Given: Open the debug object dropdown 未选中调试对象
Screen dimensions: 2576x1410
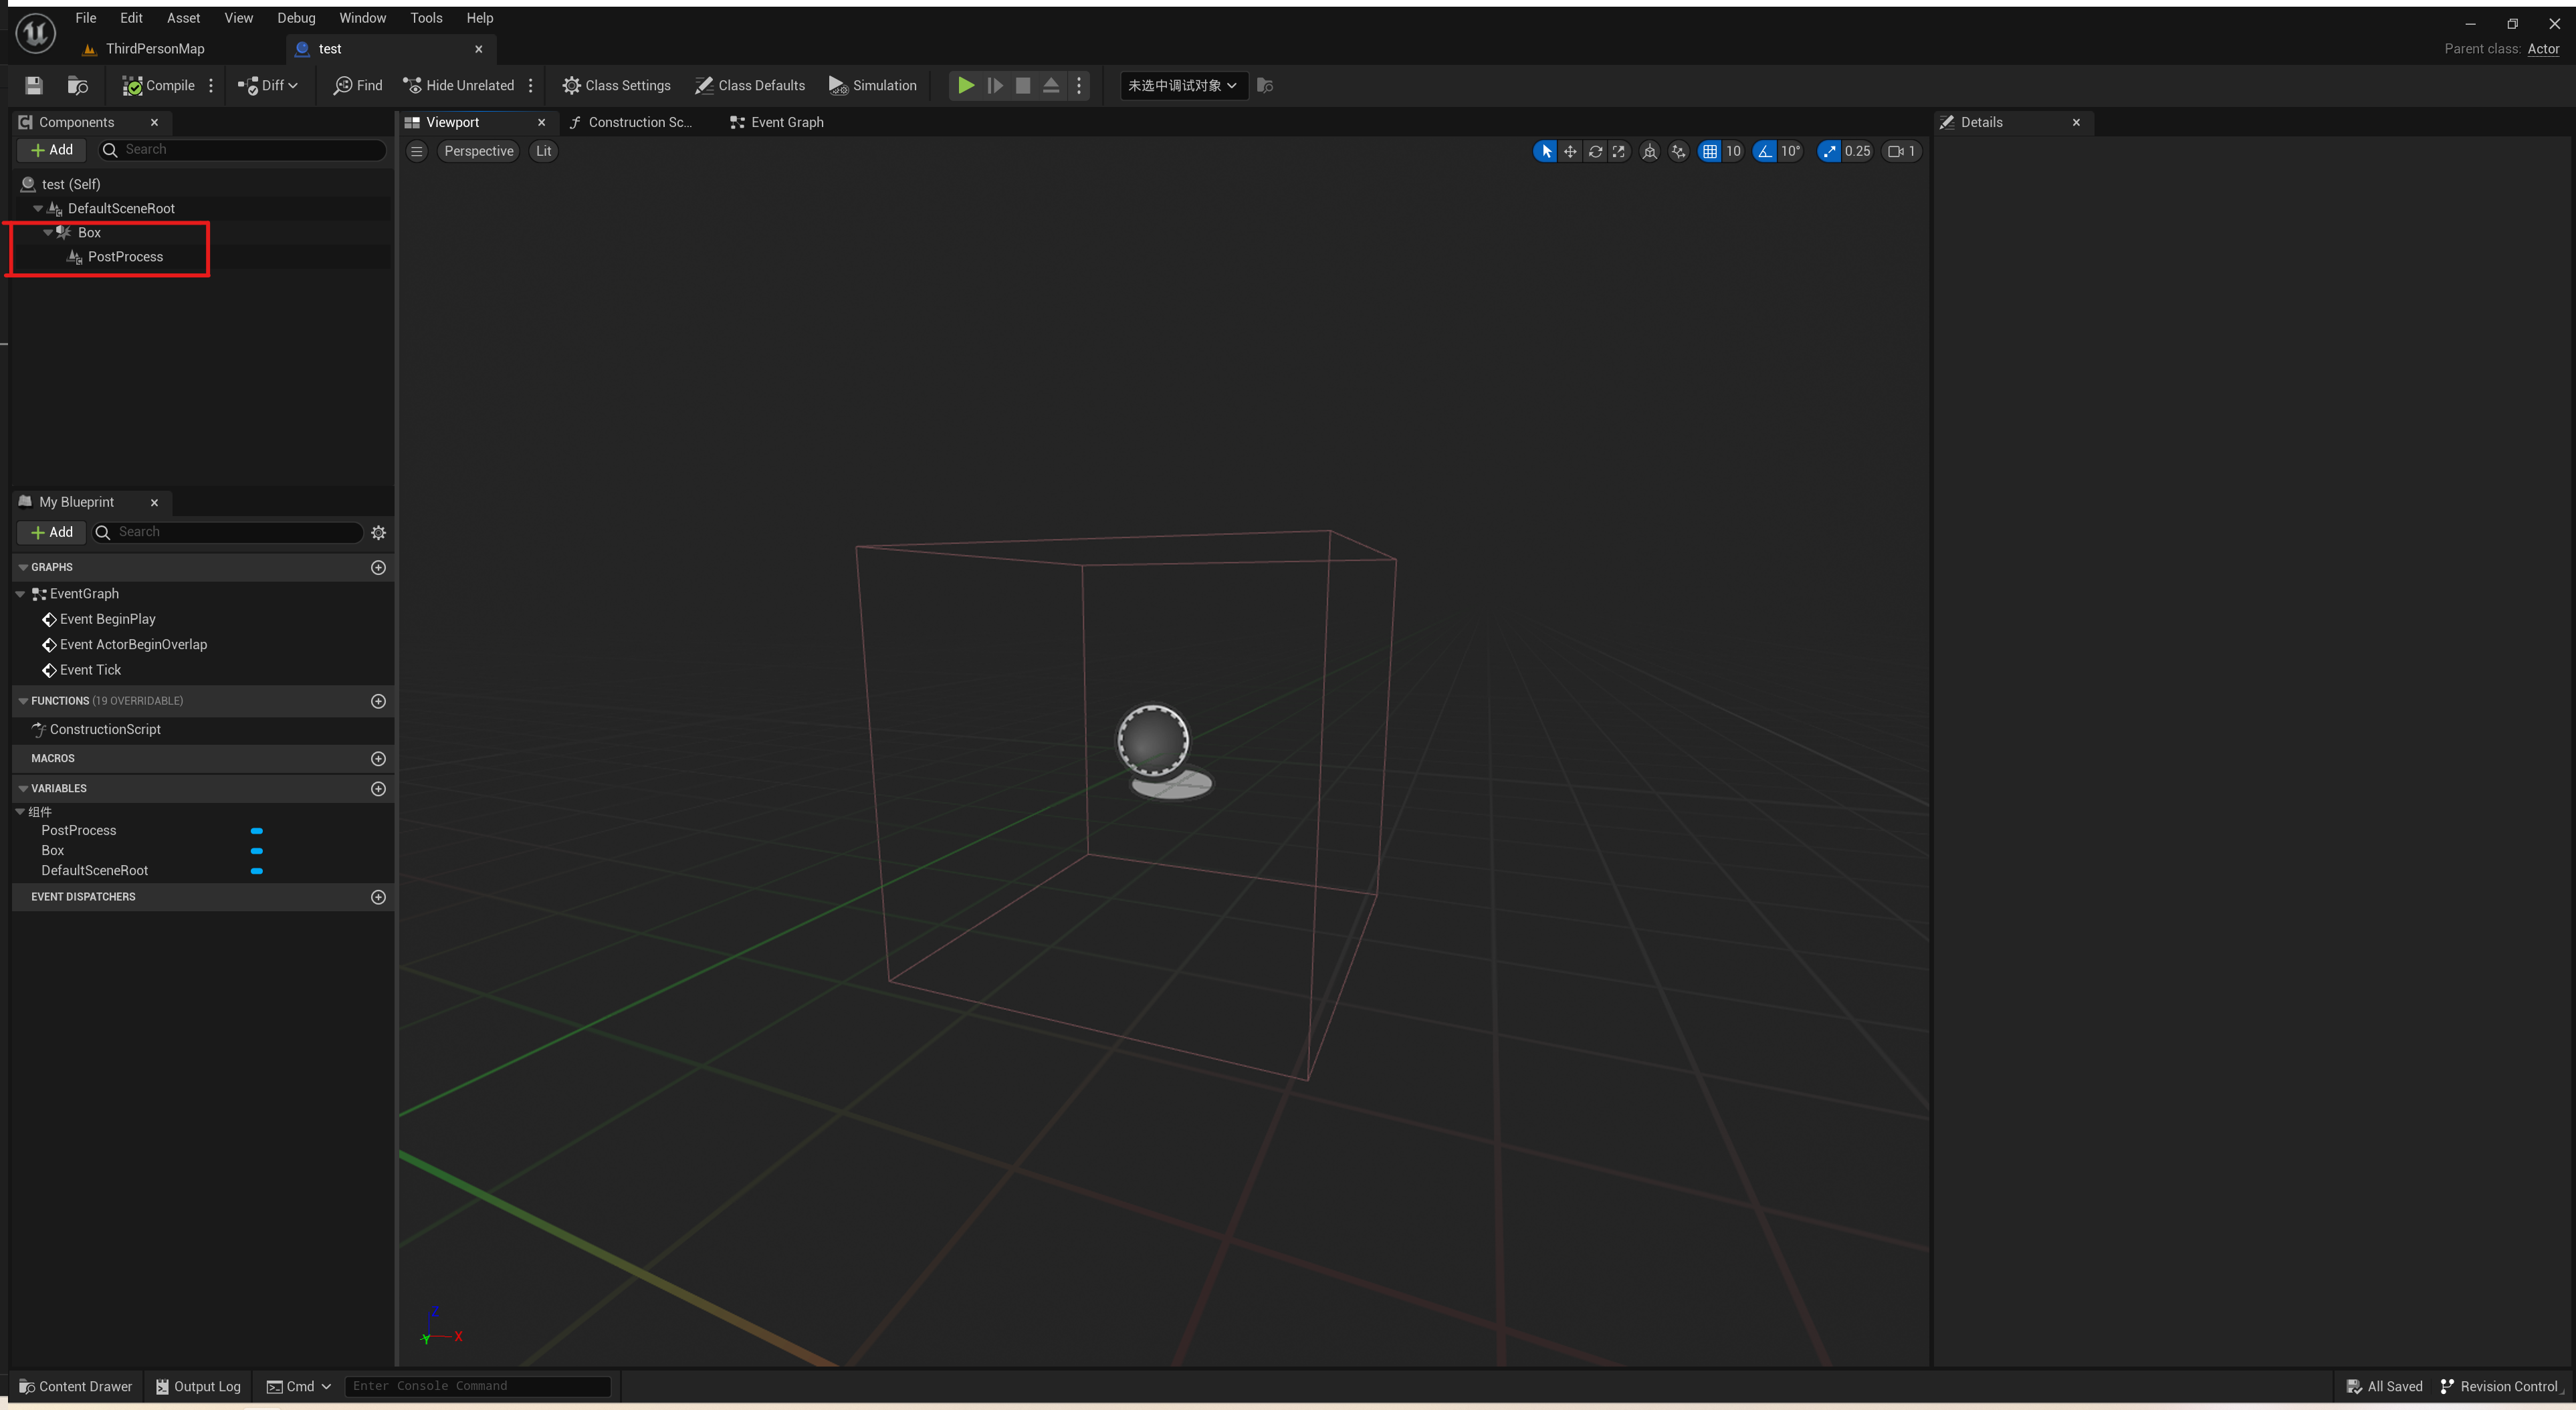Looking at the screenshot, I should (x=1183, y=86).
